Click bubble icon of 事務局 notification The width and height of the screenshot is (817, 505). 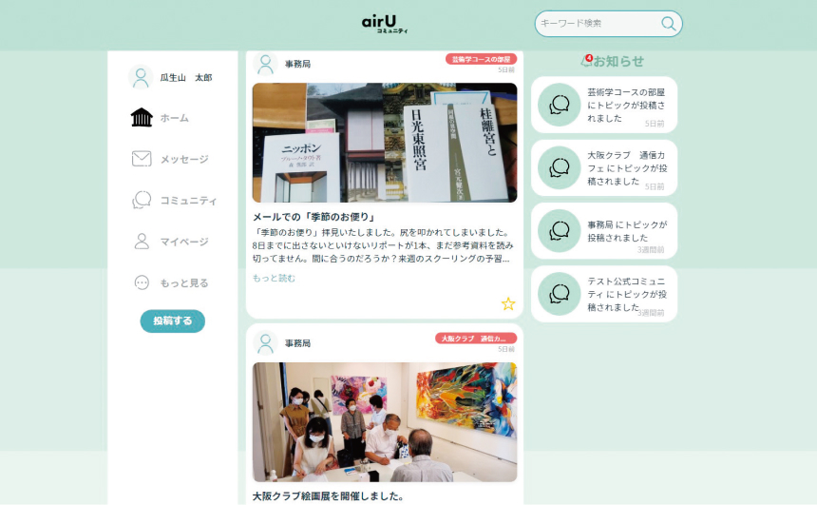tap(560, 230)
